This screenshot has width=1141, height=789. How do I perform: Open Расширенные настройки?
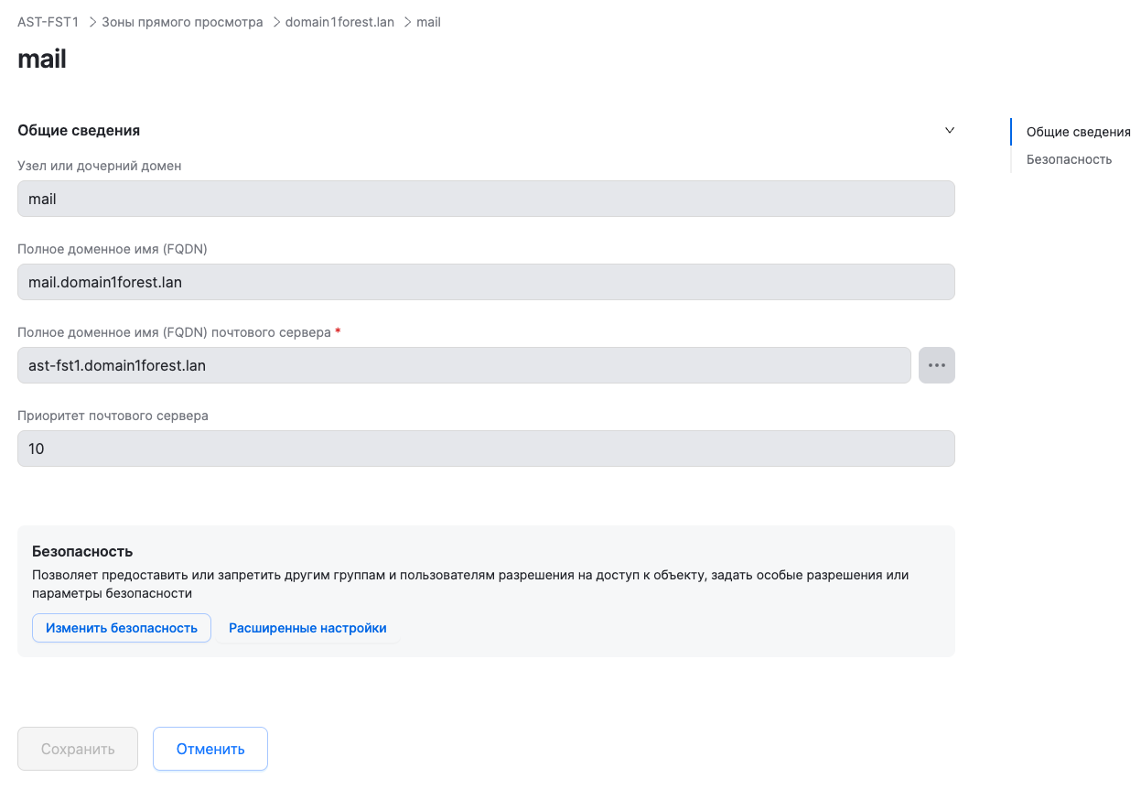pyautogui.click(x=307, y=628)
